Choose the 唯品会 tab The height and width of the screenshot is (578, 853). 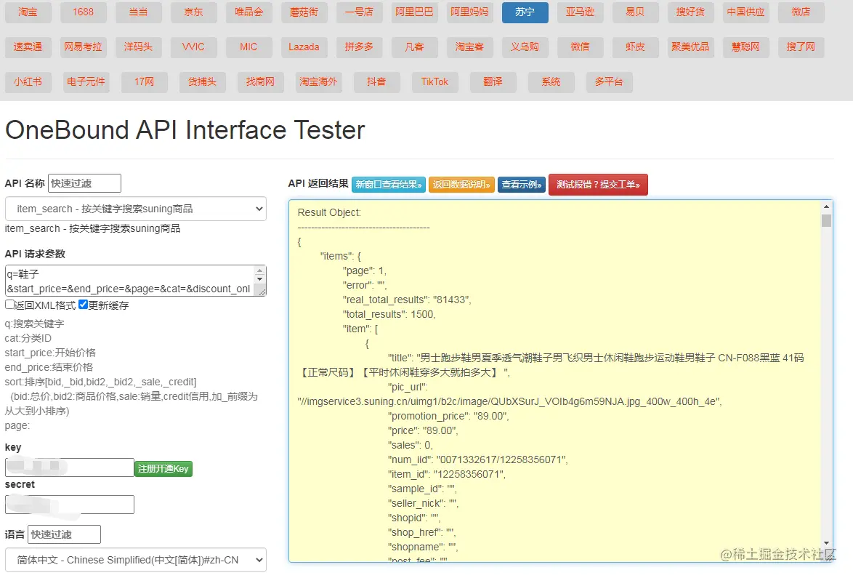coord(248,12)
